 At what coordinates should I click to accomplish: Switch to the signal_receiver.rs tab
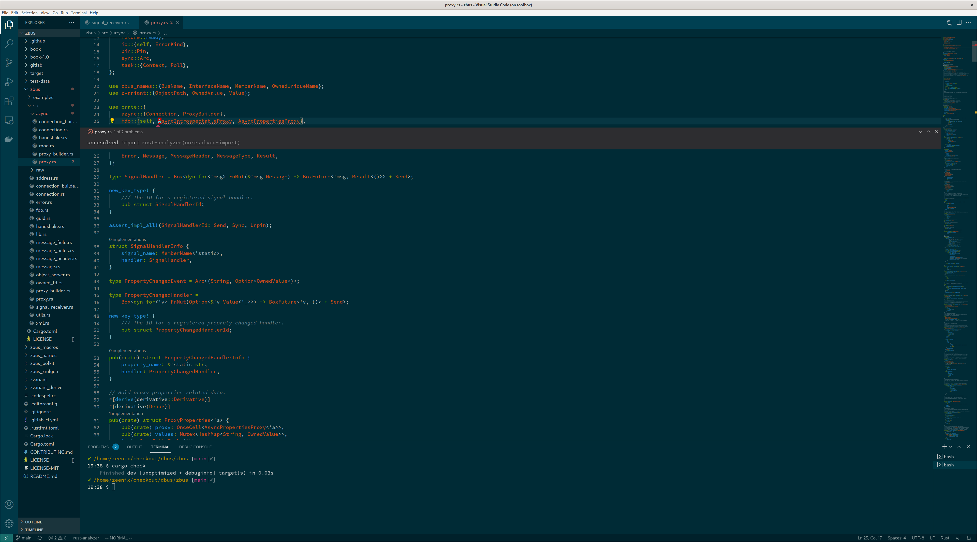[x=110, y=22]
